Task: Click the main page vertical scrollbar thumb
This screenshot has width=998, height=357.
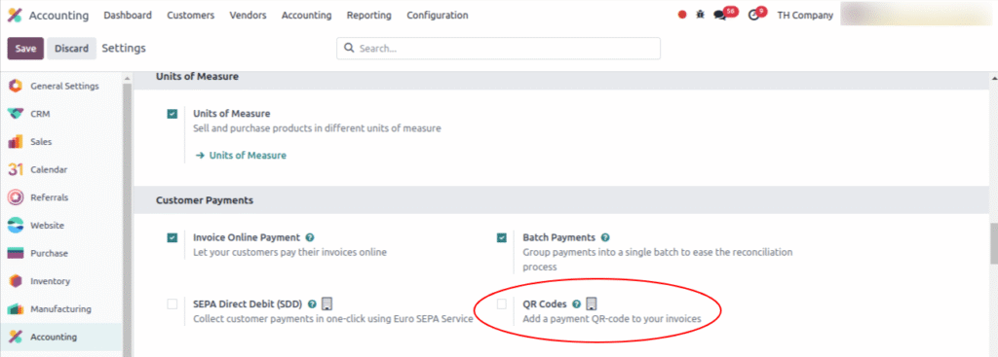Action: coord(993,244)
